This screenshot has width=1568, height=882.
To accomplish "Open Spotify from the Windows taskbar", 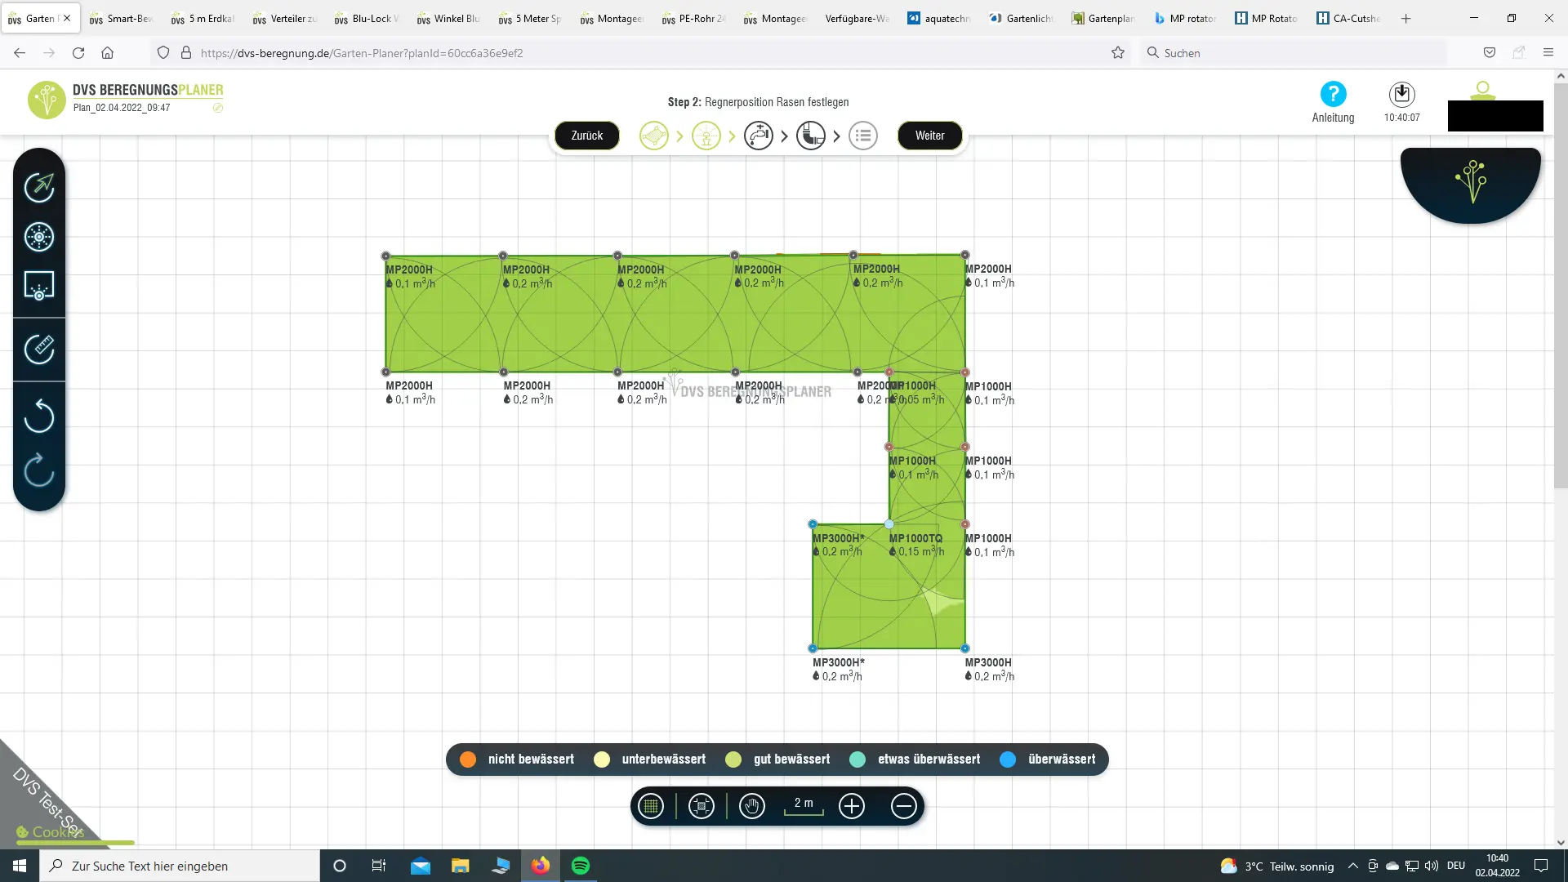I will tap(581, 866).
